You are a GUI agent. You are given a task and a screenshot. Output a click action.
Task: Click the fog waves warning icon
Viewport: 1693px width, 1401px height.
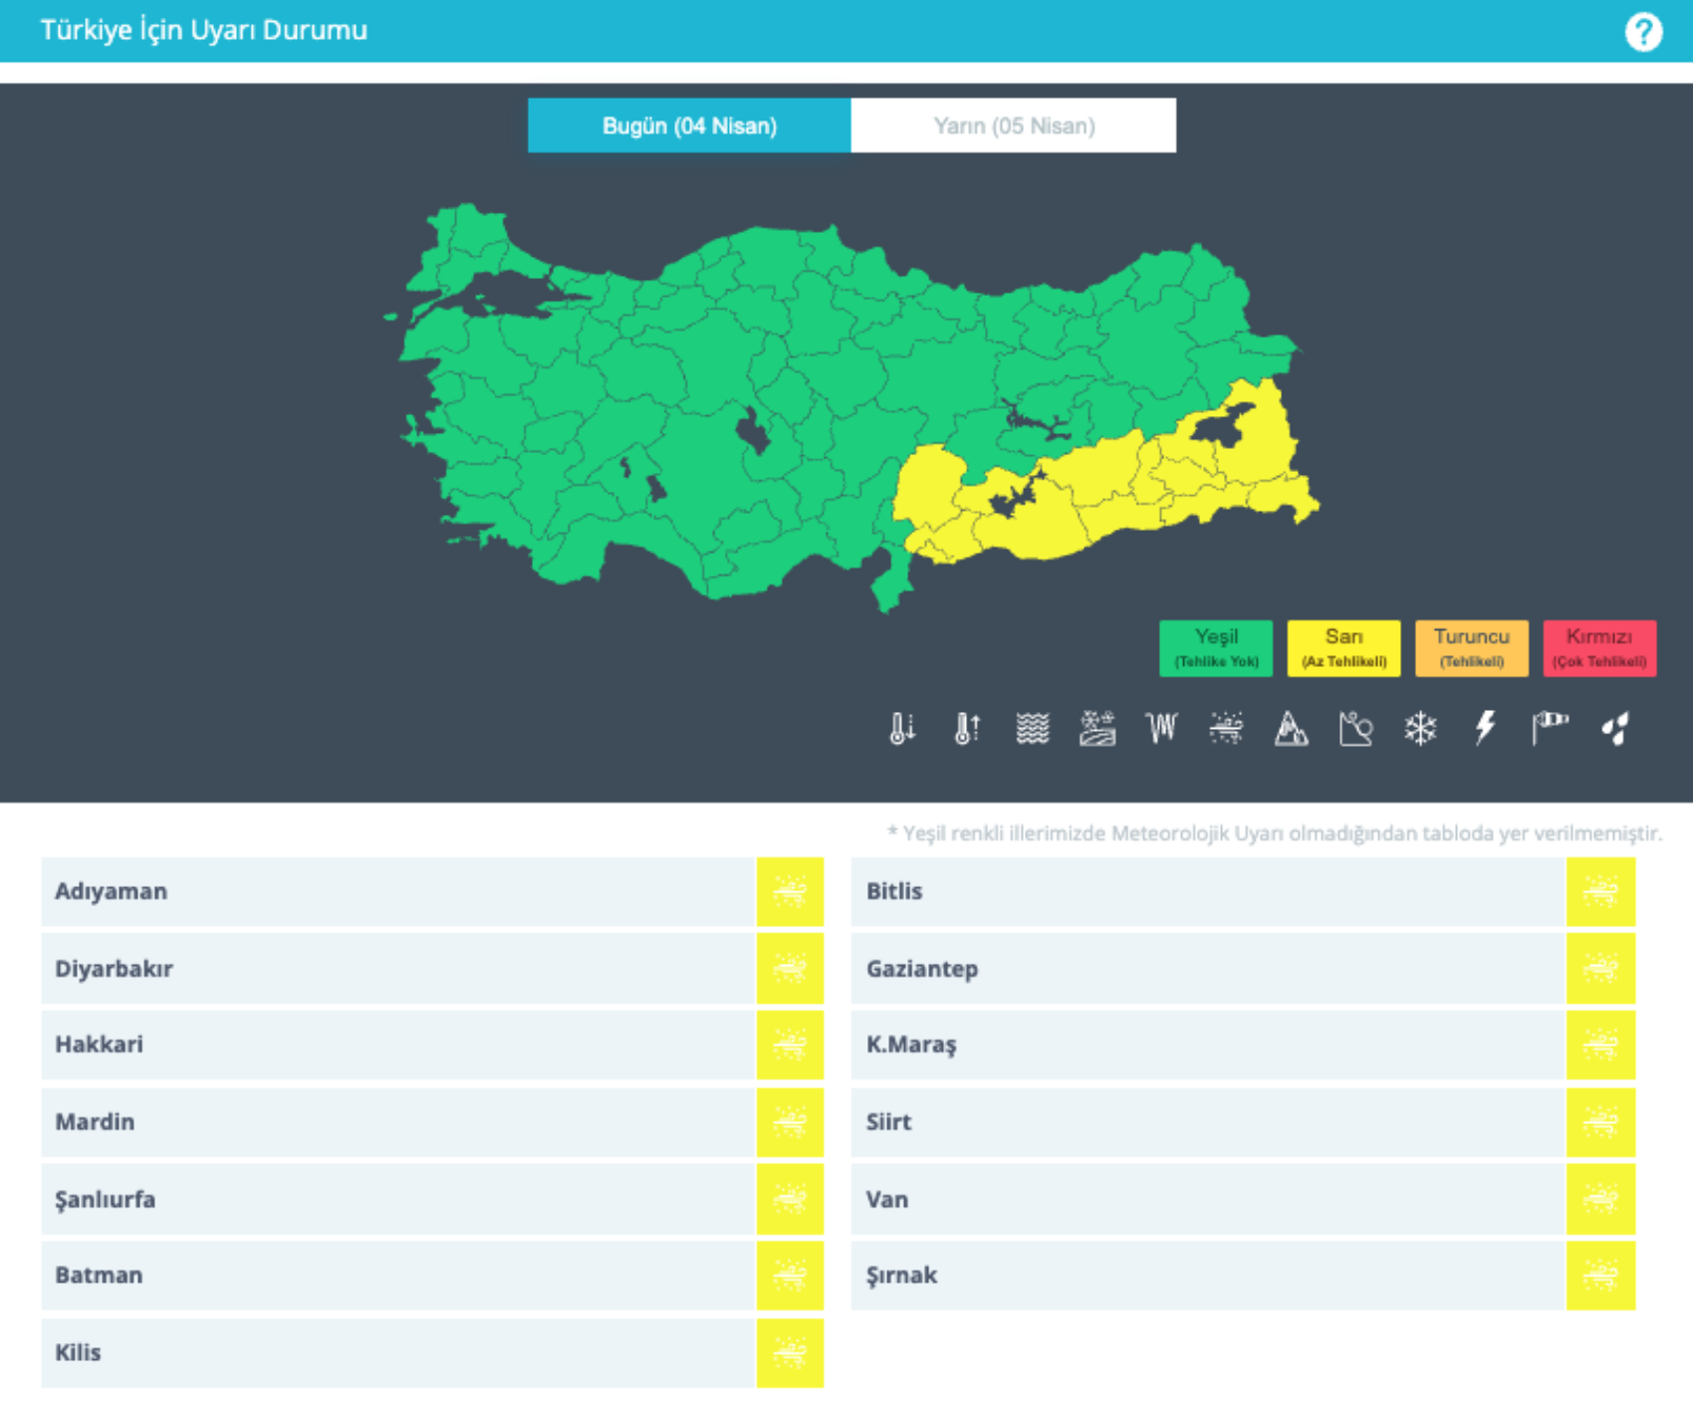pos(1032,729)
